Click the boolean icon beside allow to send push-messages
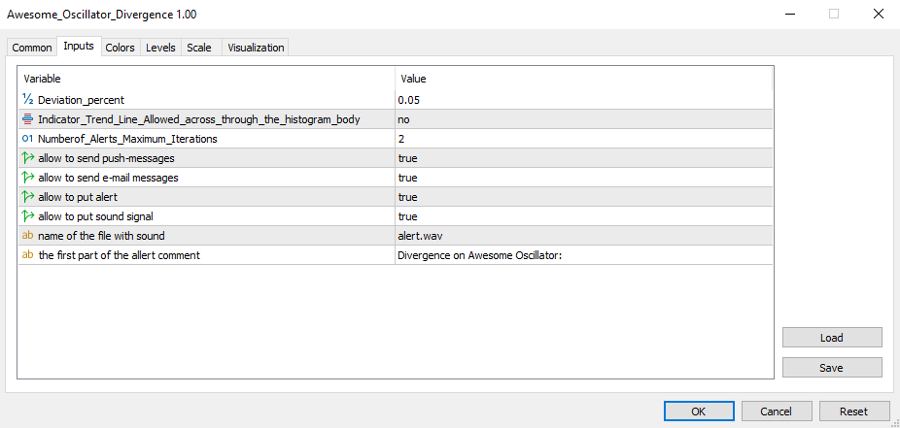The height and width of the screenshot is (428, 900). [x=27, y=158]
